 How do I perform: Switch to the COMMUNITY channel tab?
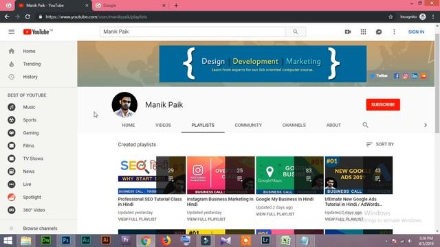coord(248,125)
